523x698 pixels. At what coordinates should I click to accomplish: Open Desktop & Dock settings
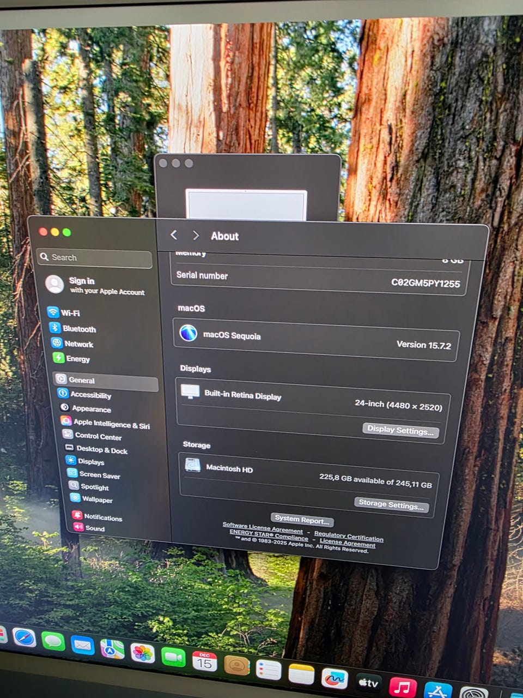pyautogui.click(x=96, y=449)
